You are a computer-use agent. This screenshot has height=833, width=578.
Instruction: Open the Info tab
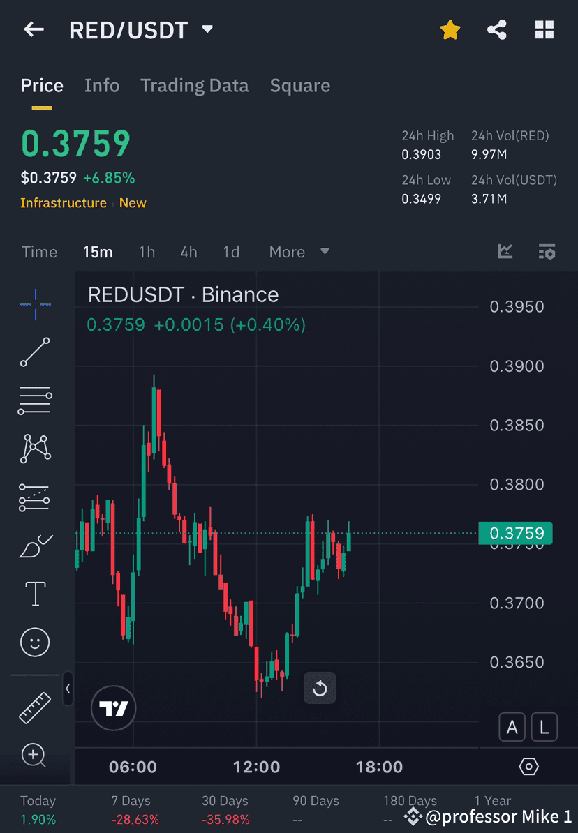pos(102,85)
